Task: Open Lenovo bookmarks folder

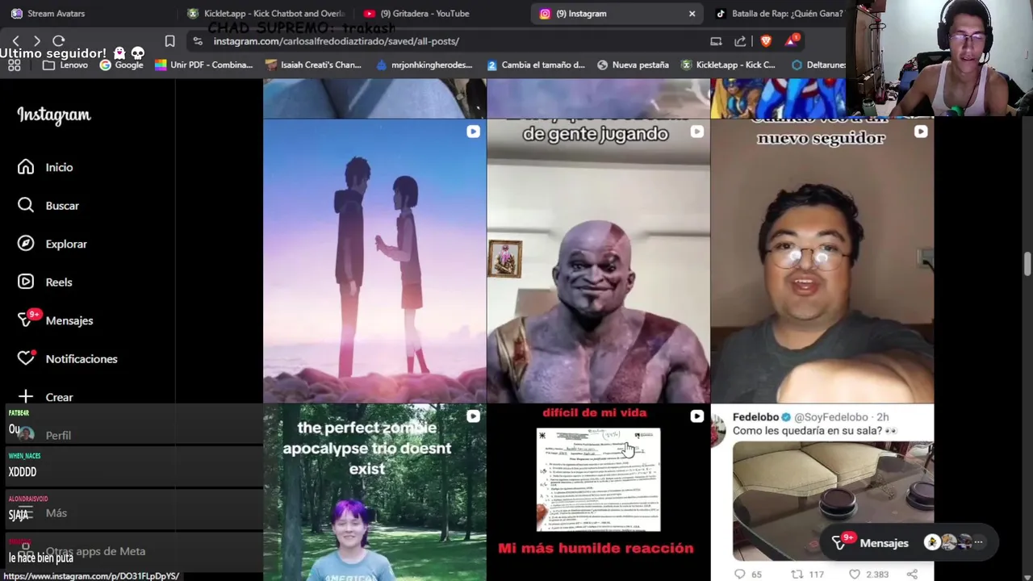Action: (66, 65)
